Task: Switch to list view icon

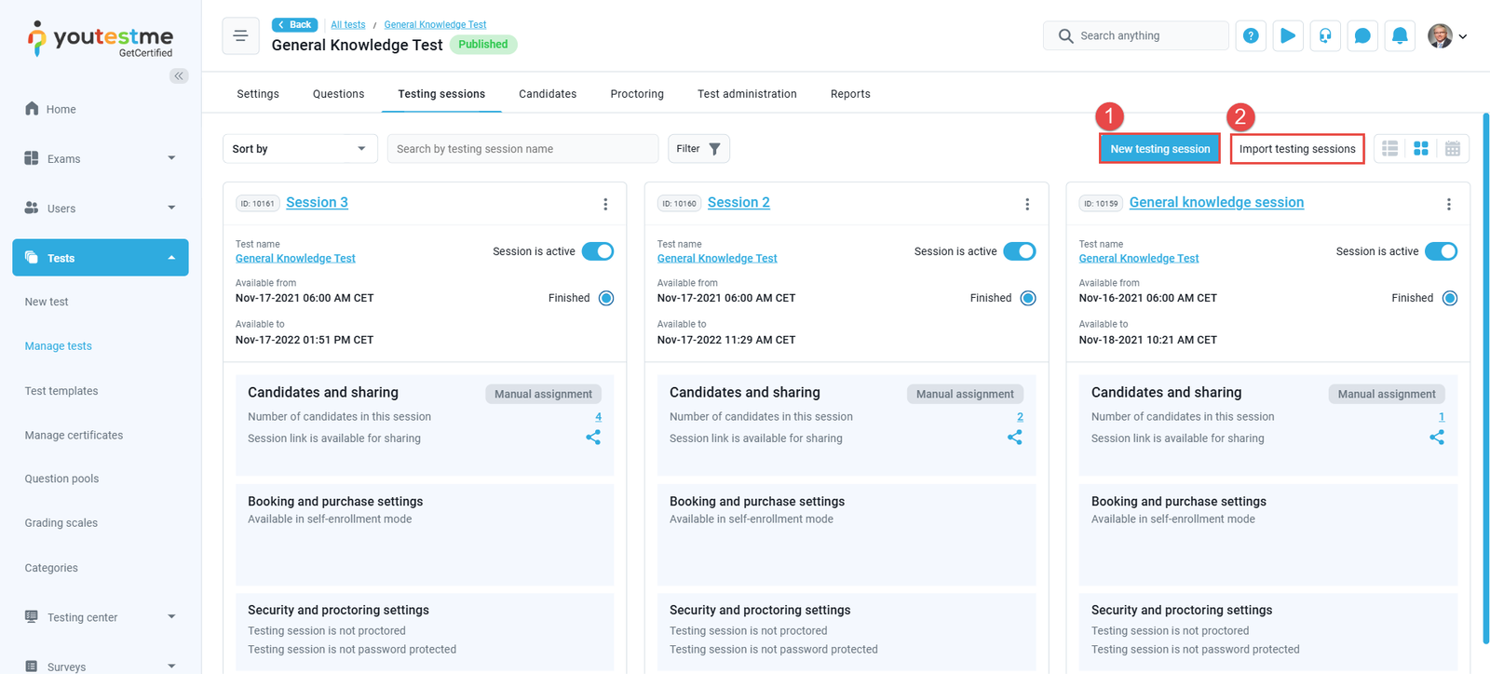Action: click(x=1390, y=149)
